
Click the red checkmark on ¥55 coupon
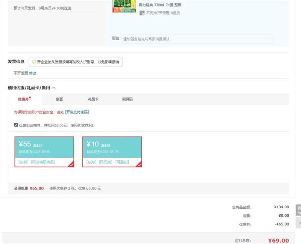pyautogui.click(x=71, y=164)
